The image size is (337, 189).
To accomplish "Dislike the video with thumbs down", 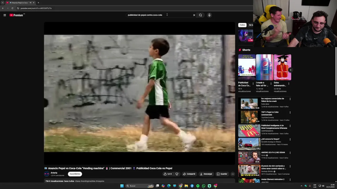I will pyautogui.click(x=177, y=174).
